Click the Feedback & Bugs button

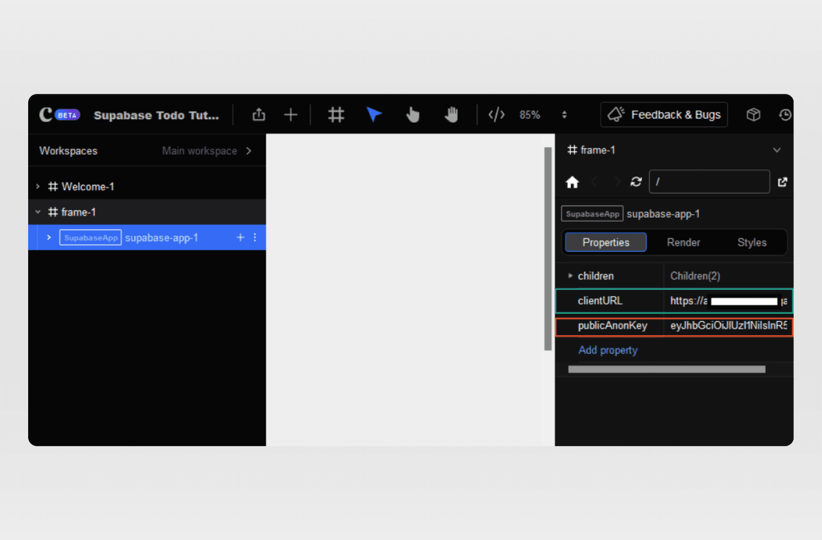[x=664, y=115]
